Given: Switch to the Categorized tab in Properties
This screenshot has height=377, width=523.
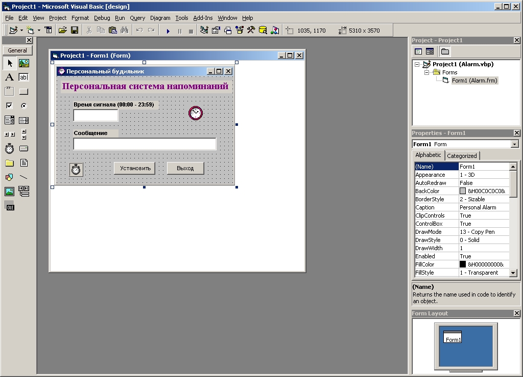Looking at the screenshot, I should tap(462, 155).
